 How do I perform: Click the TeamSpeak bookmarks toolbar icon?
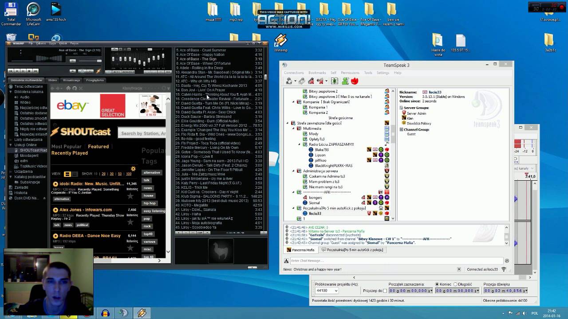[x=302, y=81]
